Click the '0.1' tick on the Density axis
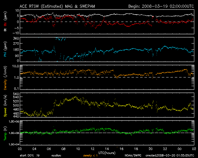This screenshot has height=158, width=198. click(x=16, y=89)
